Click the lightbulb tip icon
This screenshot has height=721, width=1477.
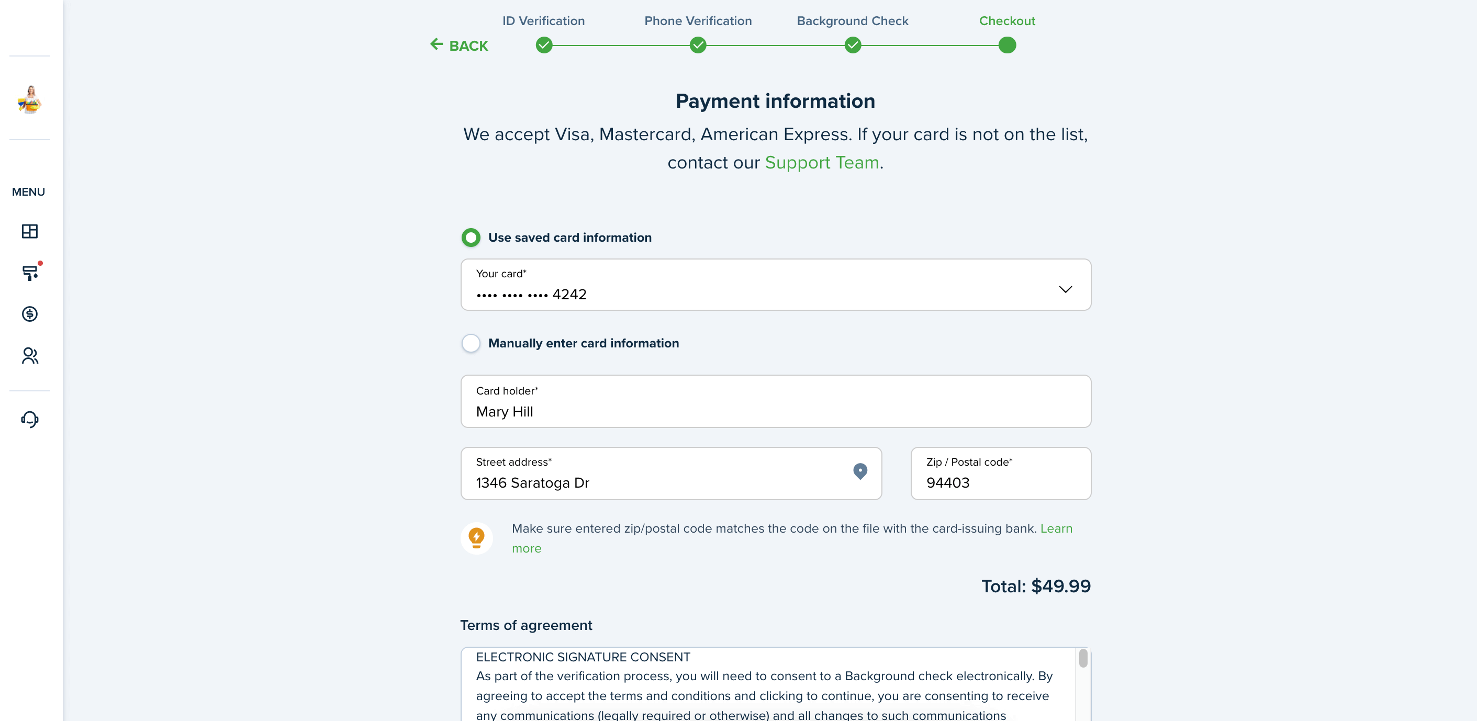tap(476, 538)
